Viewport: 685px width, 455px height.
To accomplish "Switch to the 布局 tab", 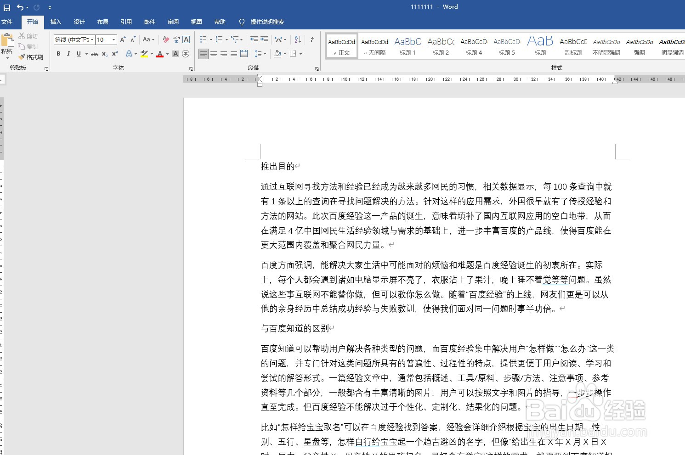I will click(x=103, y=22).
